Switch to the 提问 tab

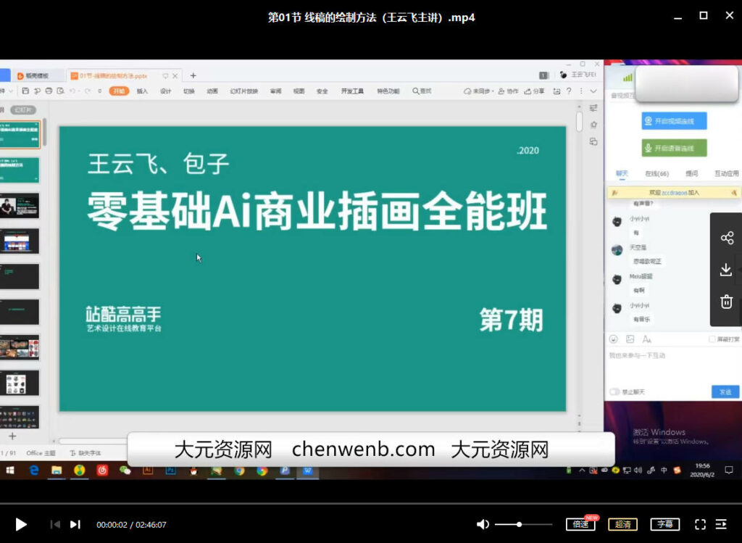pyautogui.click(x=691, y=174)
